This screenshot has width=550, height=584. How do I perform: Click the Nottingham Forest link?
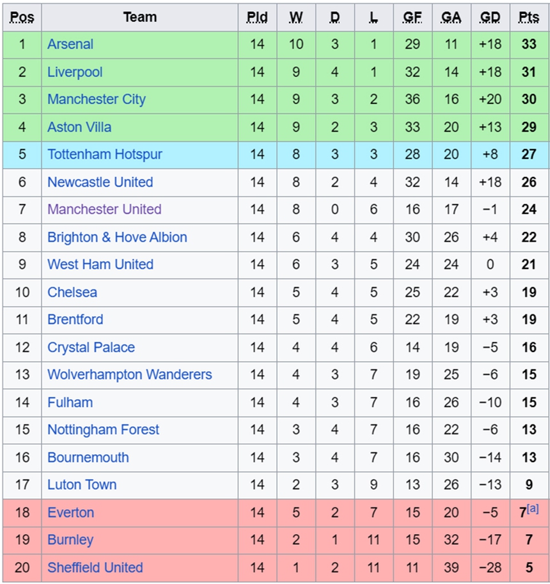104,429
